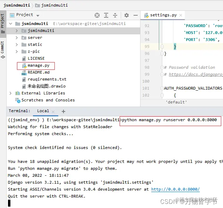
Task: Switch to the settings.py editor tab
Action: 163,15
